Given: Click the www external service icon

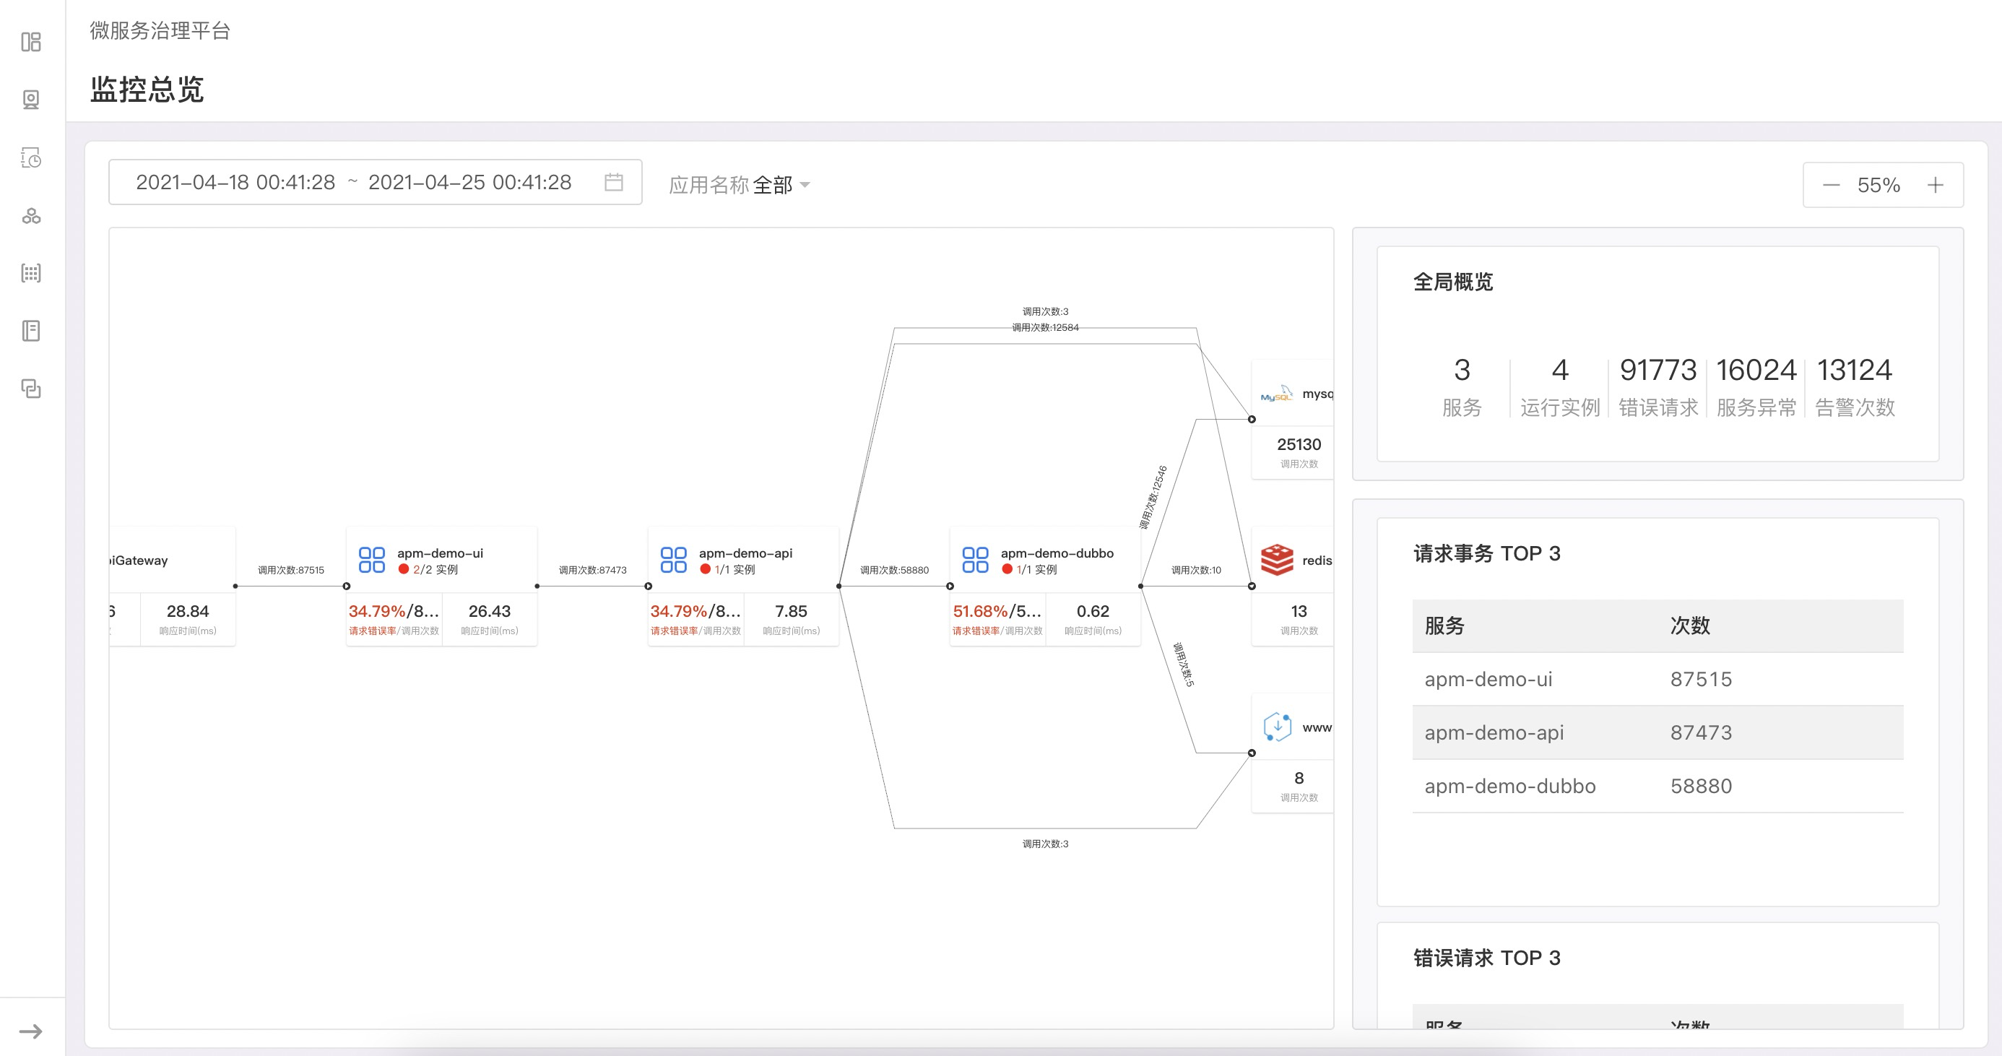Looking at the screenshot, I should point(1277,727).
